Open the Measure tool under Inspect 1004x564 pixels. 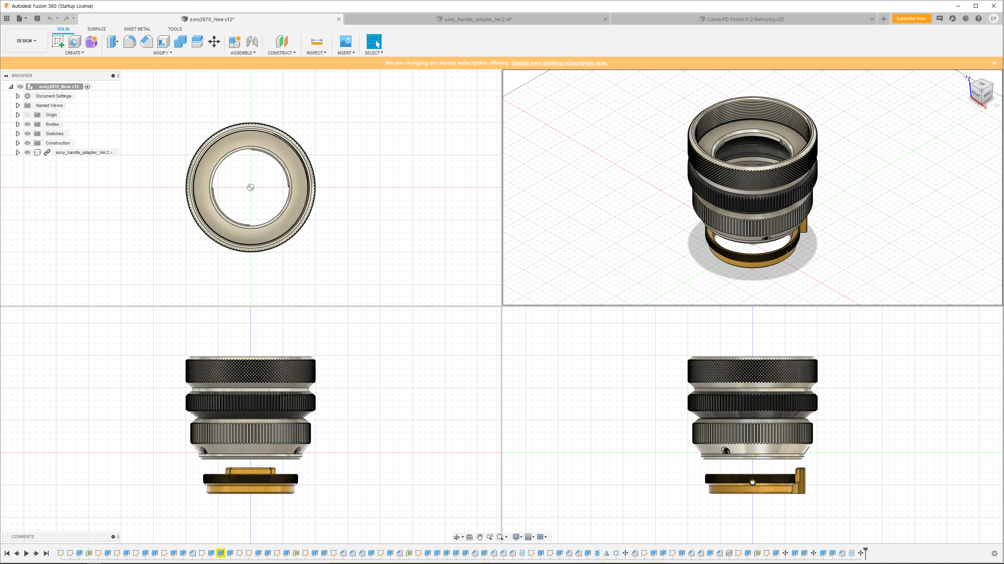[x=316, y=42]
